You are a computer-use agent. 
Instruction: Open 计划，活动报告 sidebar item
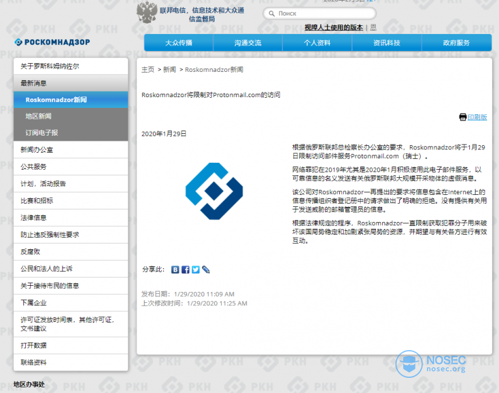(x=71, y=184)
